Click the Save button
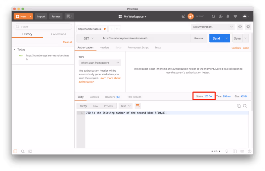Screen dimensions: 265x171 (237, 38)
